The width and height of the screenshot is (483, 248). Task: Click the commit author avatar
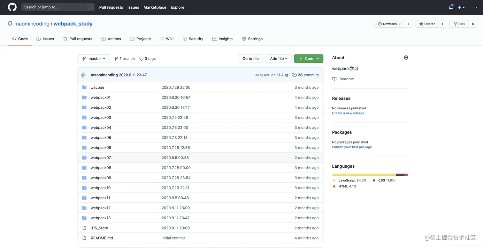point(84,75)
